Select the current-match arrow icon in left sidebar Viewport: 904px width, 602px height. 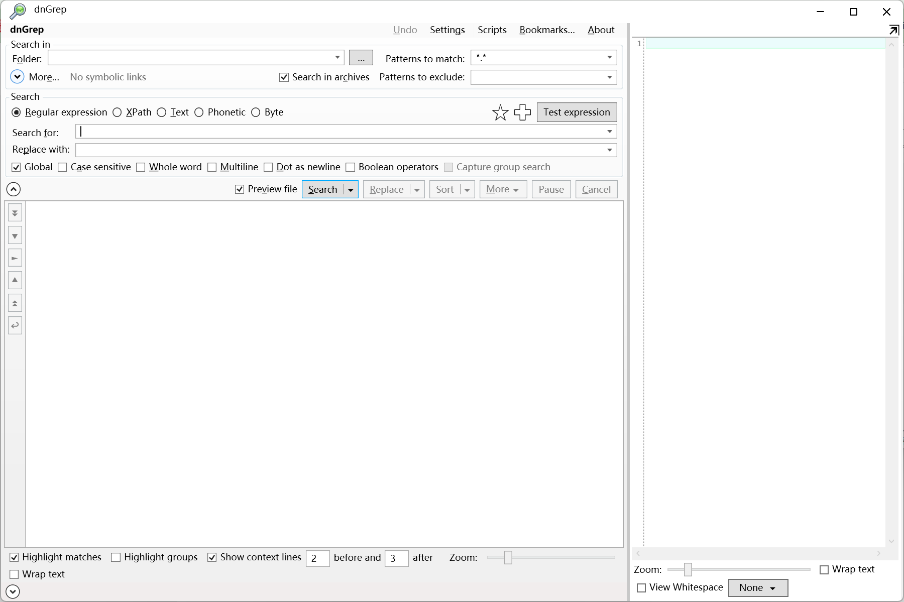pyautogui.click(x=15, y=258)
